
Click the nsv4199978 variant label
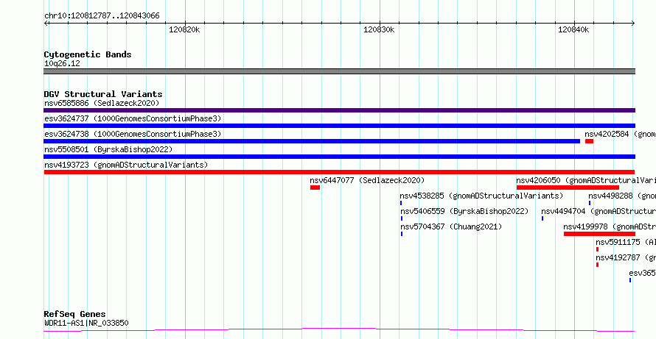(x=610, y=226)
